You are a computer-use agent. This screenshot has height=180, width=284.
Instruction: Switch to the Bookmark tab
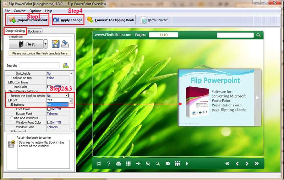click(34, 31)
